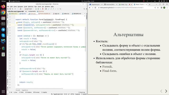Screen dimensions: 169x95
Task: Change 2 spaces indent setting
Action: pos(77,94)
